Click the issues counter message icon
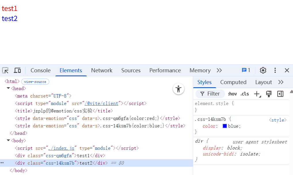 pos(246,70)
